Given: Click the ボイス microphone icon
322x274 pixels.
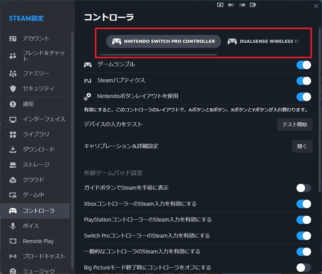Looking at the screenshot, I should pyautogui.click(x=13, y=226).
